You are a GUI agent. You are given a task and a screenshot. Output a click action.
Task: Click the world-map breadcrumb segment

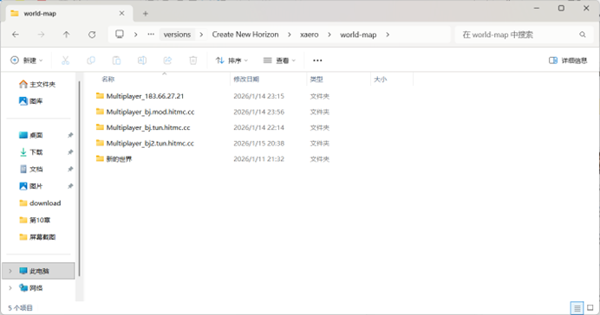point(358,35)
